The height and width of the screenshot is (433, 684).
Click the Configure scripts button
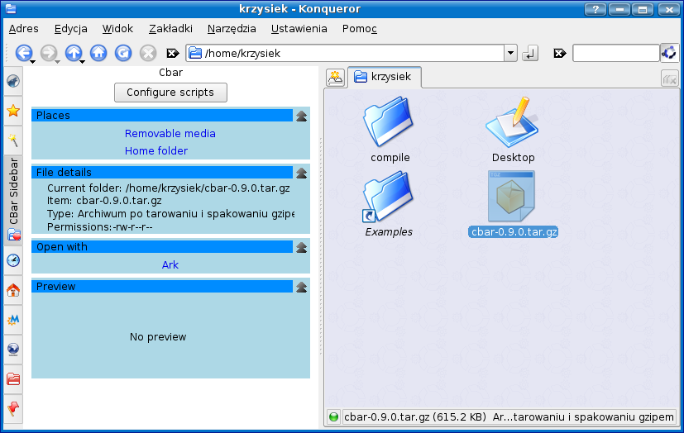[x=170, y=93]
